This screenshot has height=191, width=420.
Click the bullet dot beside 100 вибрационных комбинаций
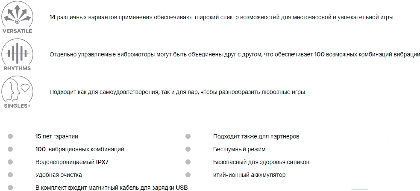10,150
